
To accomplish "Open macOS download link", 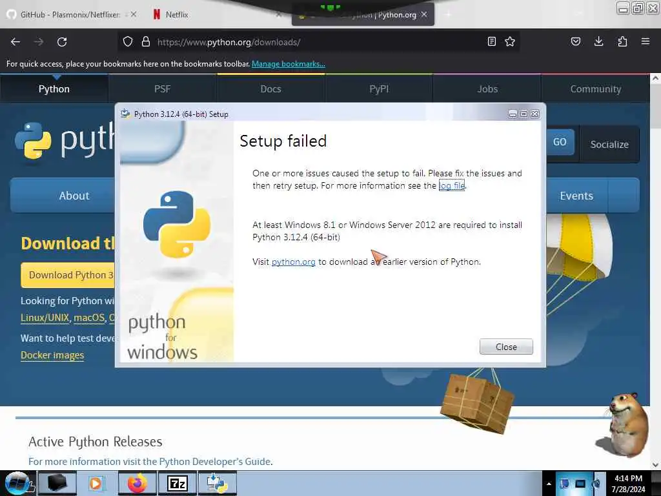I will pyautogui.click(x=89, y=318).
